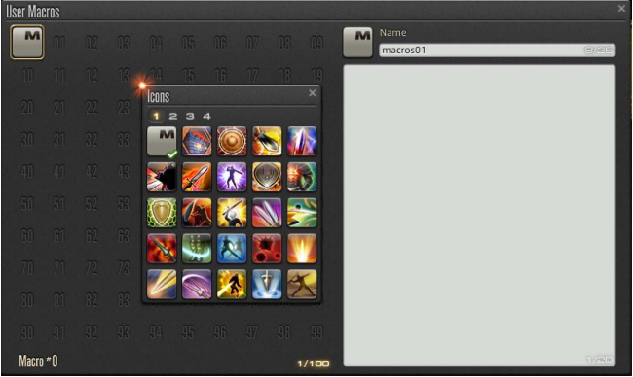Pick the dark silhouette sword slash icon
The image size is (633, 377).
(x=162, y=177)
